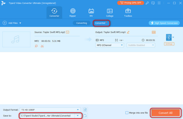This screenshot has width=183, height=119.
Task: Open the MV tab
Action: [91, 13]
